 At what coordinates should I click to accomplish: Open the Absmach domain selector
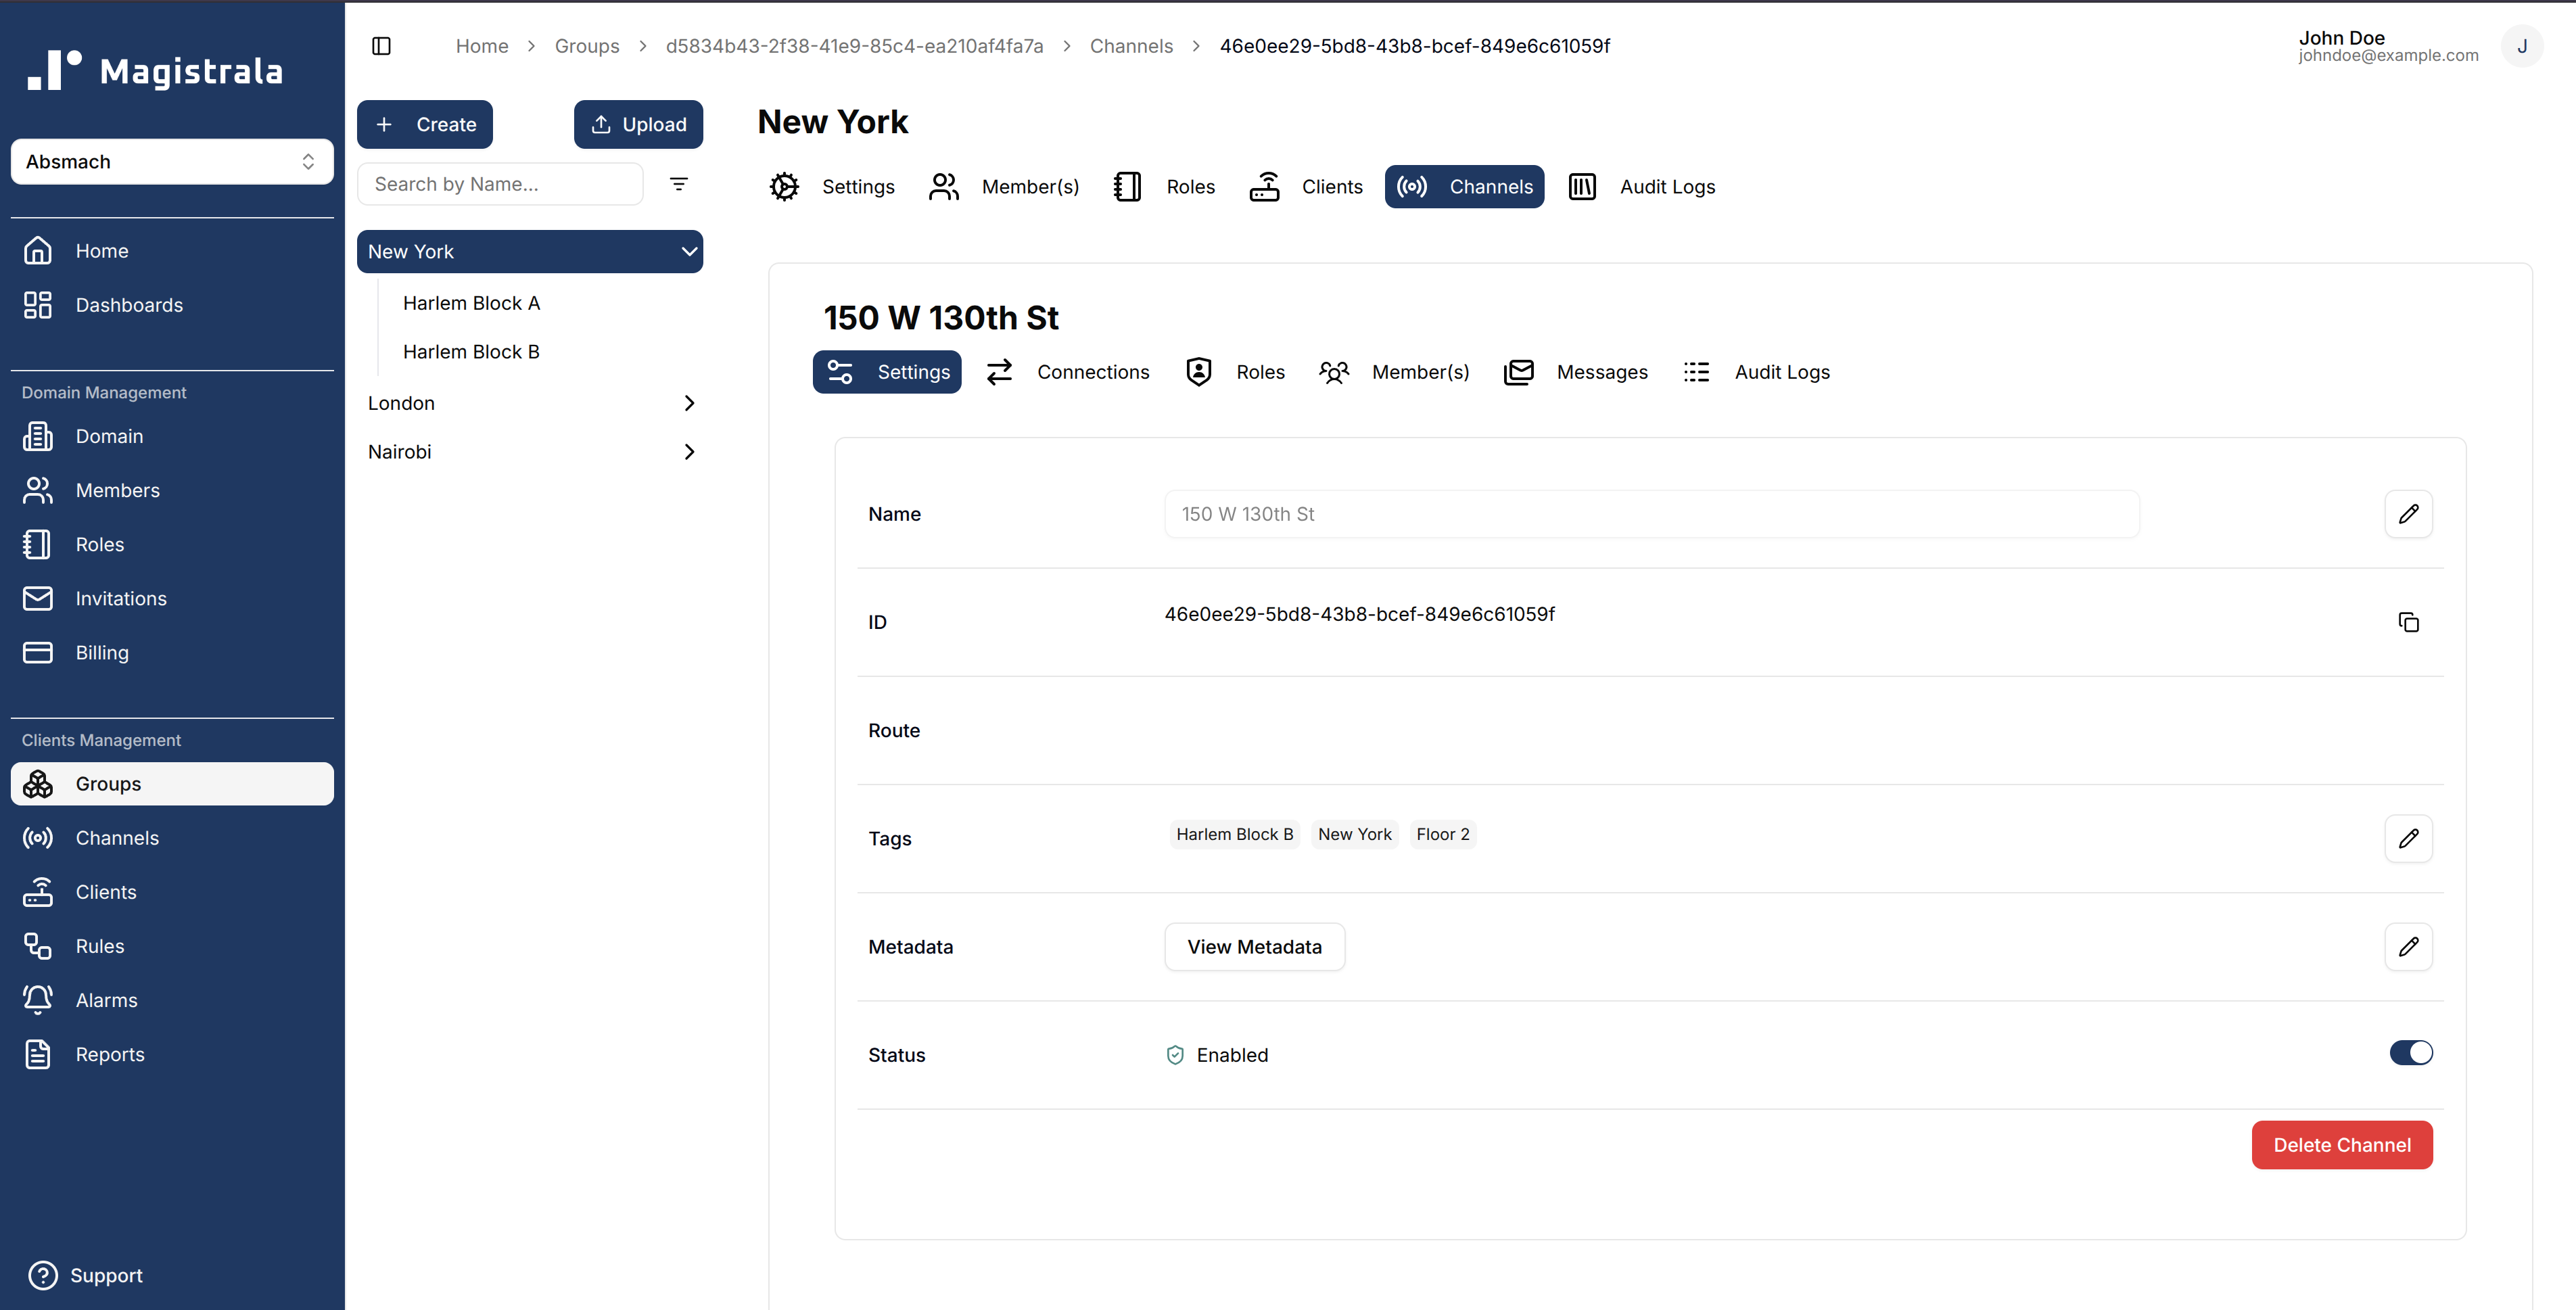(171, 161)
